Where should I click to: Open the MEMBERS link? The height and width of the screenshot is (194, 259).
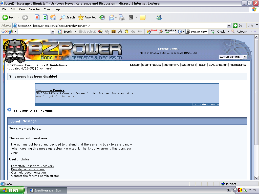pyautogui.click(x=238, y=65)
